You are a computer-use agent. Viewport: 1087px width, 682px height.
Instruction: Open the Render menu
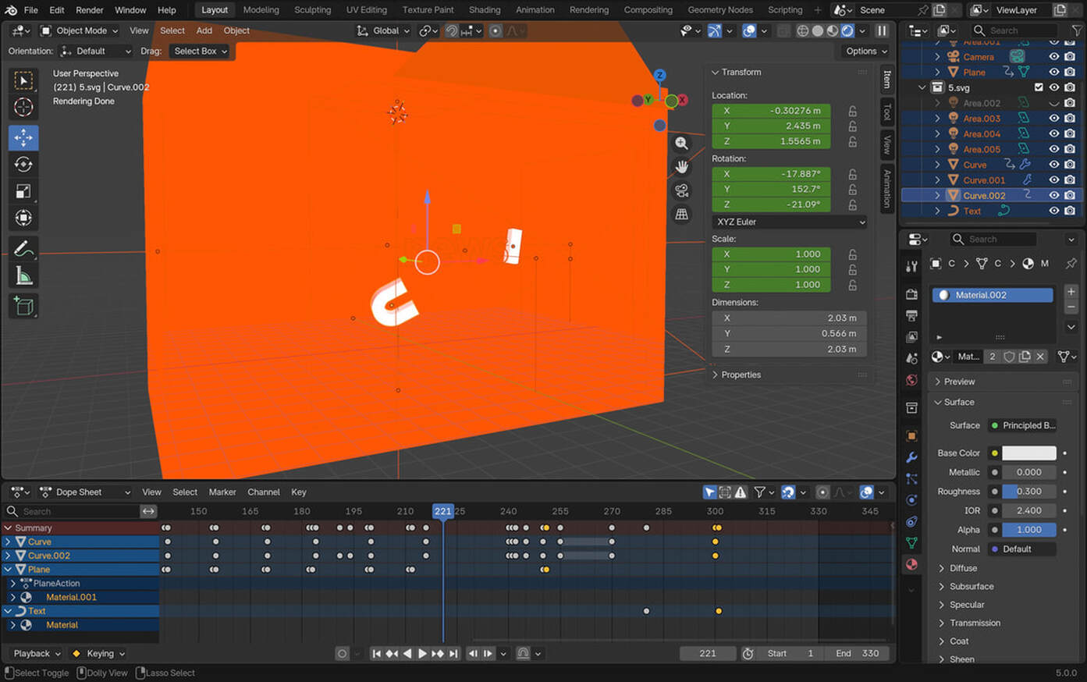coord(89,10)
